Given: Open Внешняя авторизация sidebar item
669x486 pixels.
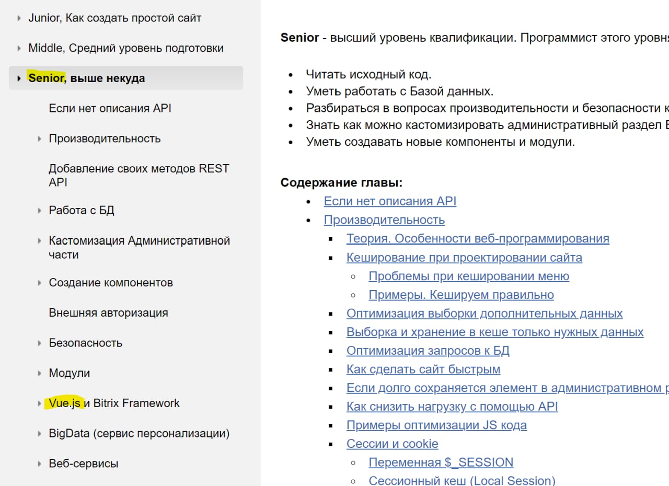Looking at the screenshot, I should click(x=108, y=313).
